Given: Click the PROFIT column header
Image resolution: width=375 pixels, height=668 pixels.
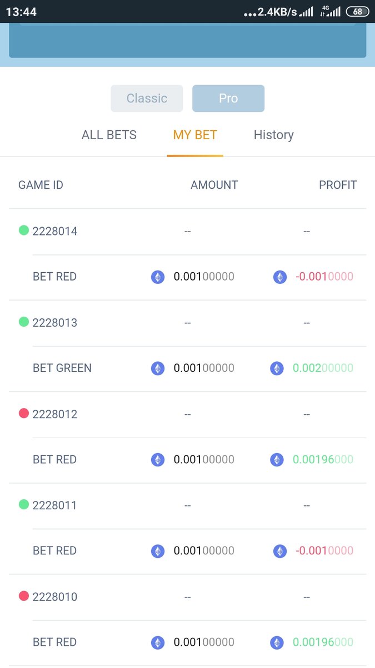Looking at the screenshot, I should (338, 185).
